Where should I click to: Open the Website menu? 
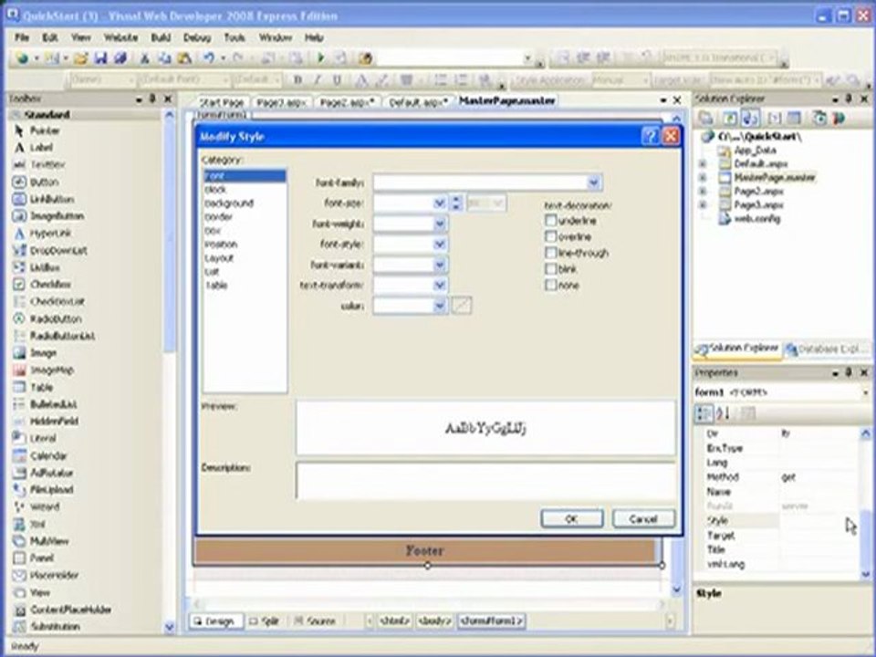pos(120,37)
